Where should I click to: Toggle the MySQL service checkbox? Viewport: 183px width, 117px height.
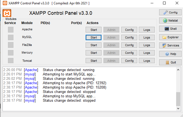coord(11,37)
